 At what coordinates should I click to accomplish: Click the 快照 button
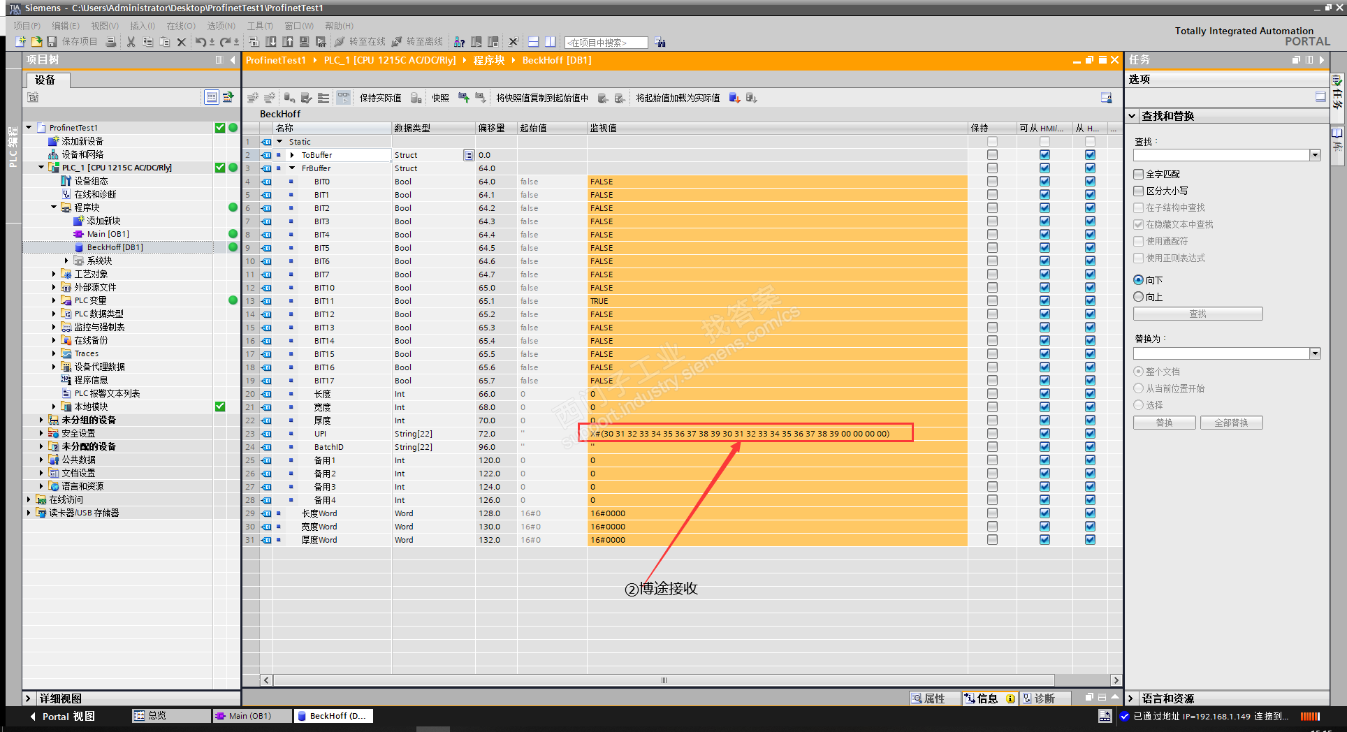click(x=440, y=98)
